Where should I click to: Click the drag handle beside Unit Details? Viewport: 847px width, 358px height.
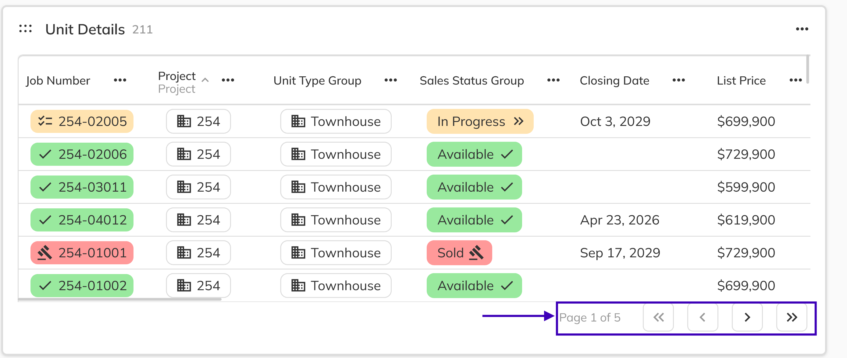25,29
